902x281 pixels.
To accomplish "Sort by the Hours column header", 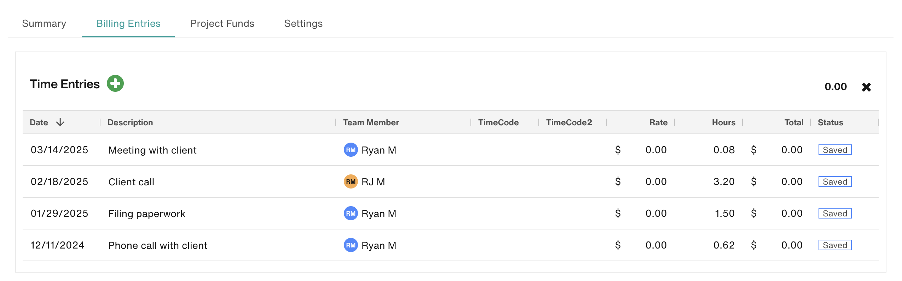I will tap(724, 122).
